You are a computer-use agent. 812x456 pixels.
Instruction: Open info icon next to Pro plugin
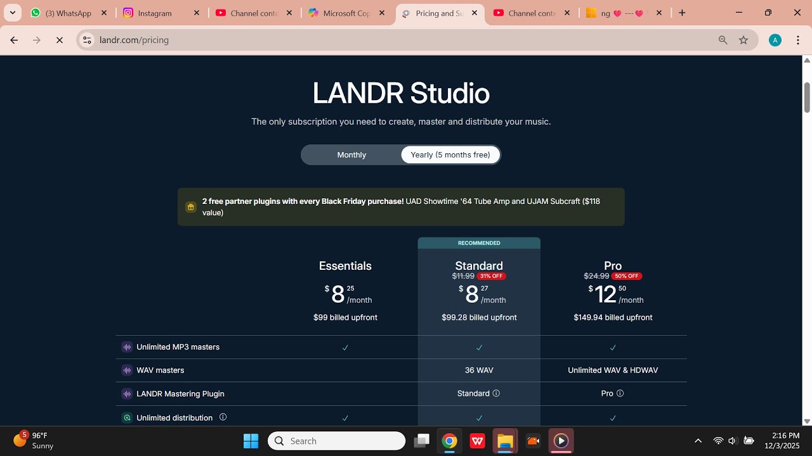tap(620, 393)
